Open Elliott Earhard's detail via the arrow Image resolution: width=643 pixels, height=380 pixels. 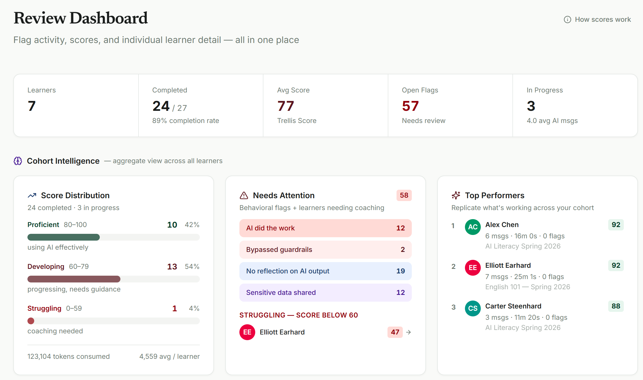(408, 332)
